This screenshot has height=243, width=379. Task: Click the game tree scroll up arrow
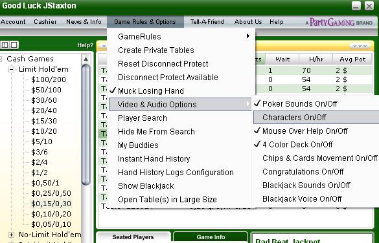point(86,59)
